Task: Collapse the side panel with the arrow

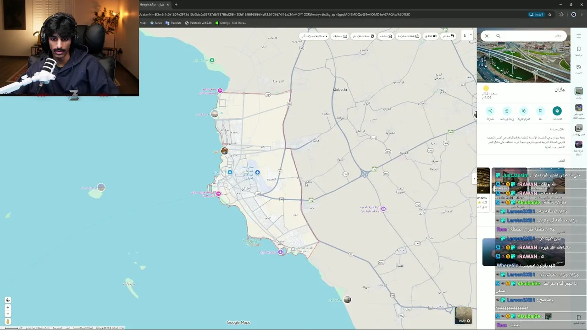Action: [x=474, y=179]
